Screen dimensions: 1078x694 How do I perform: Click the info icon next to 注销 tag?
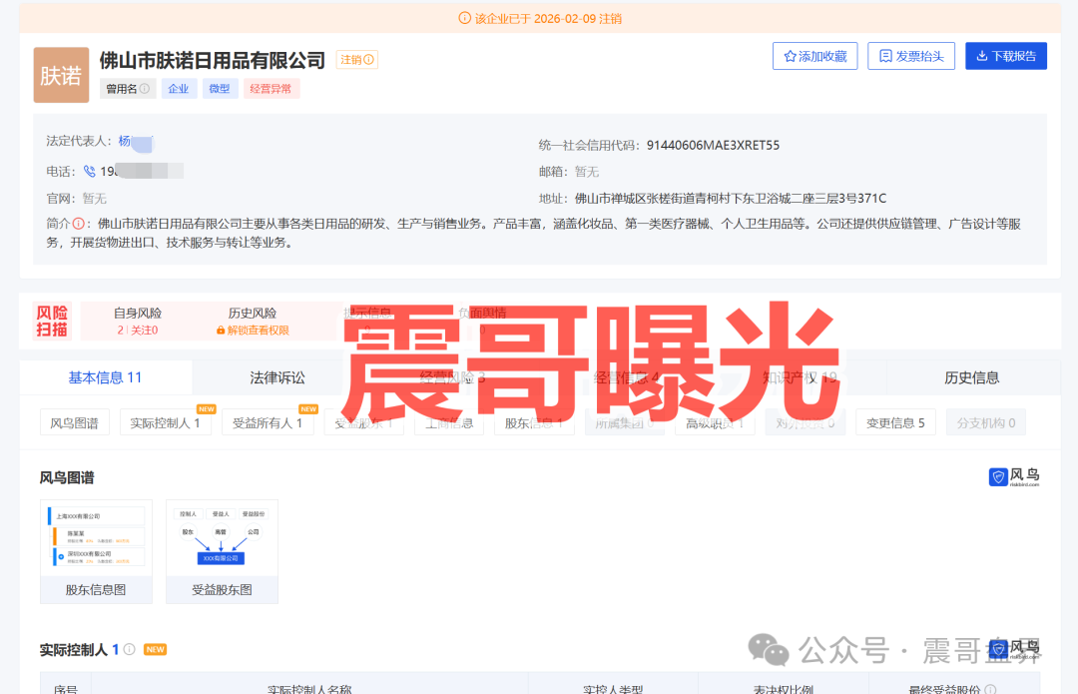pos(367,60)
